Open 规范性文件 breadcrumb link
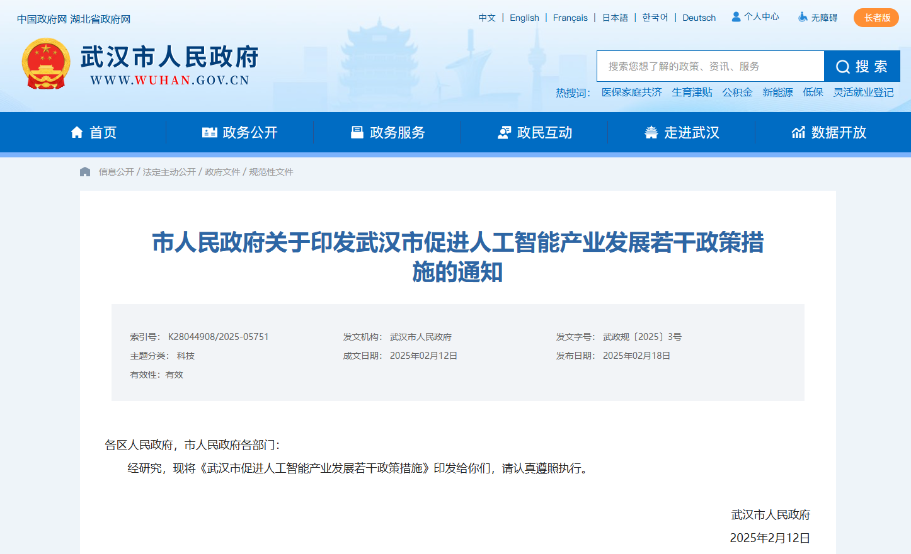The width and height of the screenshot is (911, 554). pyautogui.click(x=271, y=172)
